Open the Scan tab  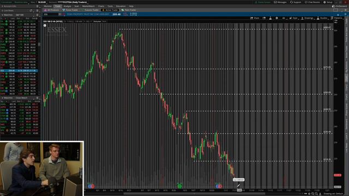coord(77,6)
